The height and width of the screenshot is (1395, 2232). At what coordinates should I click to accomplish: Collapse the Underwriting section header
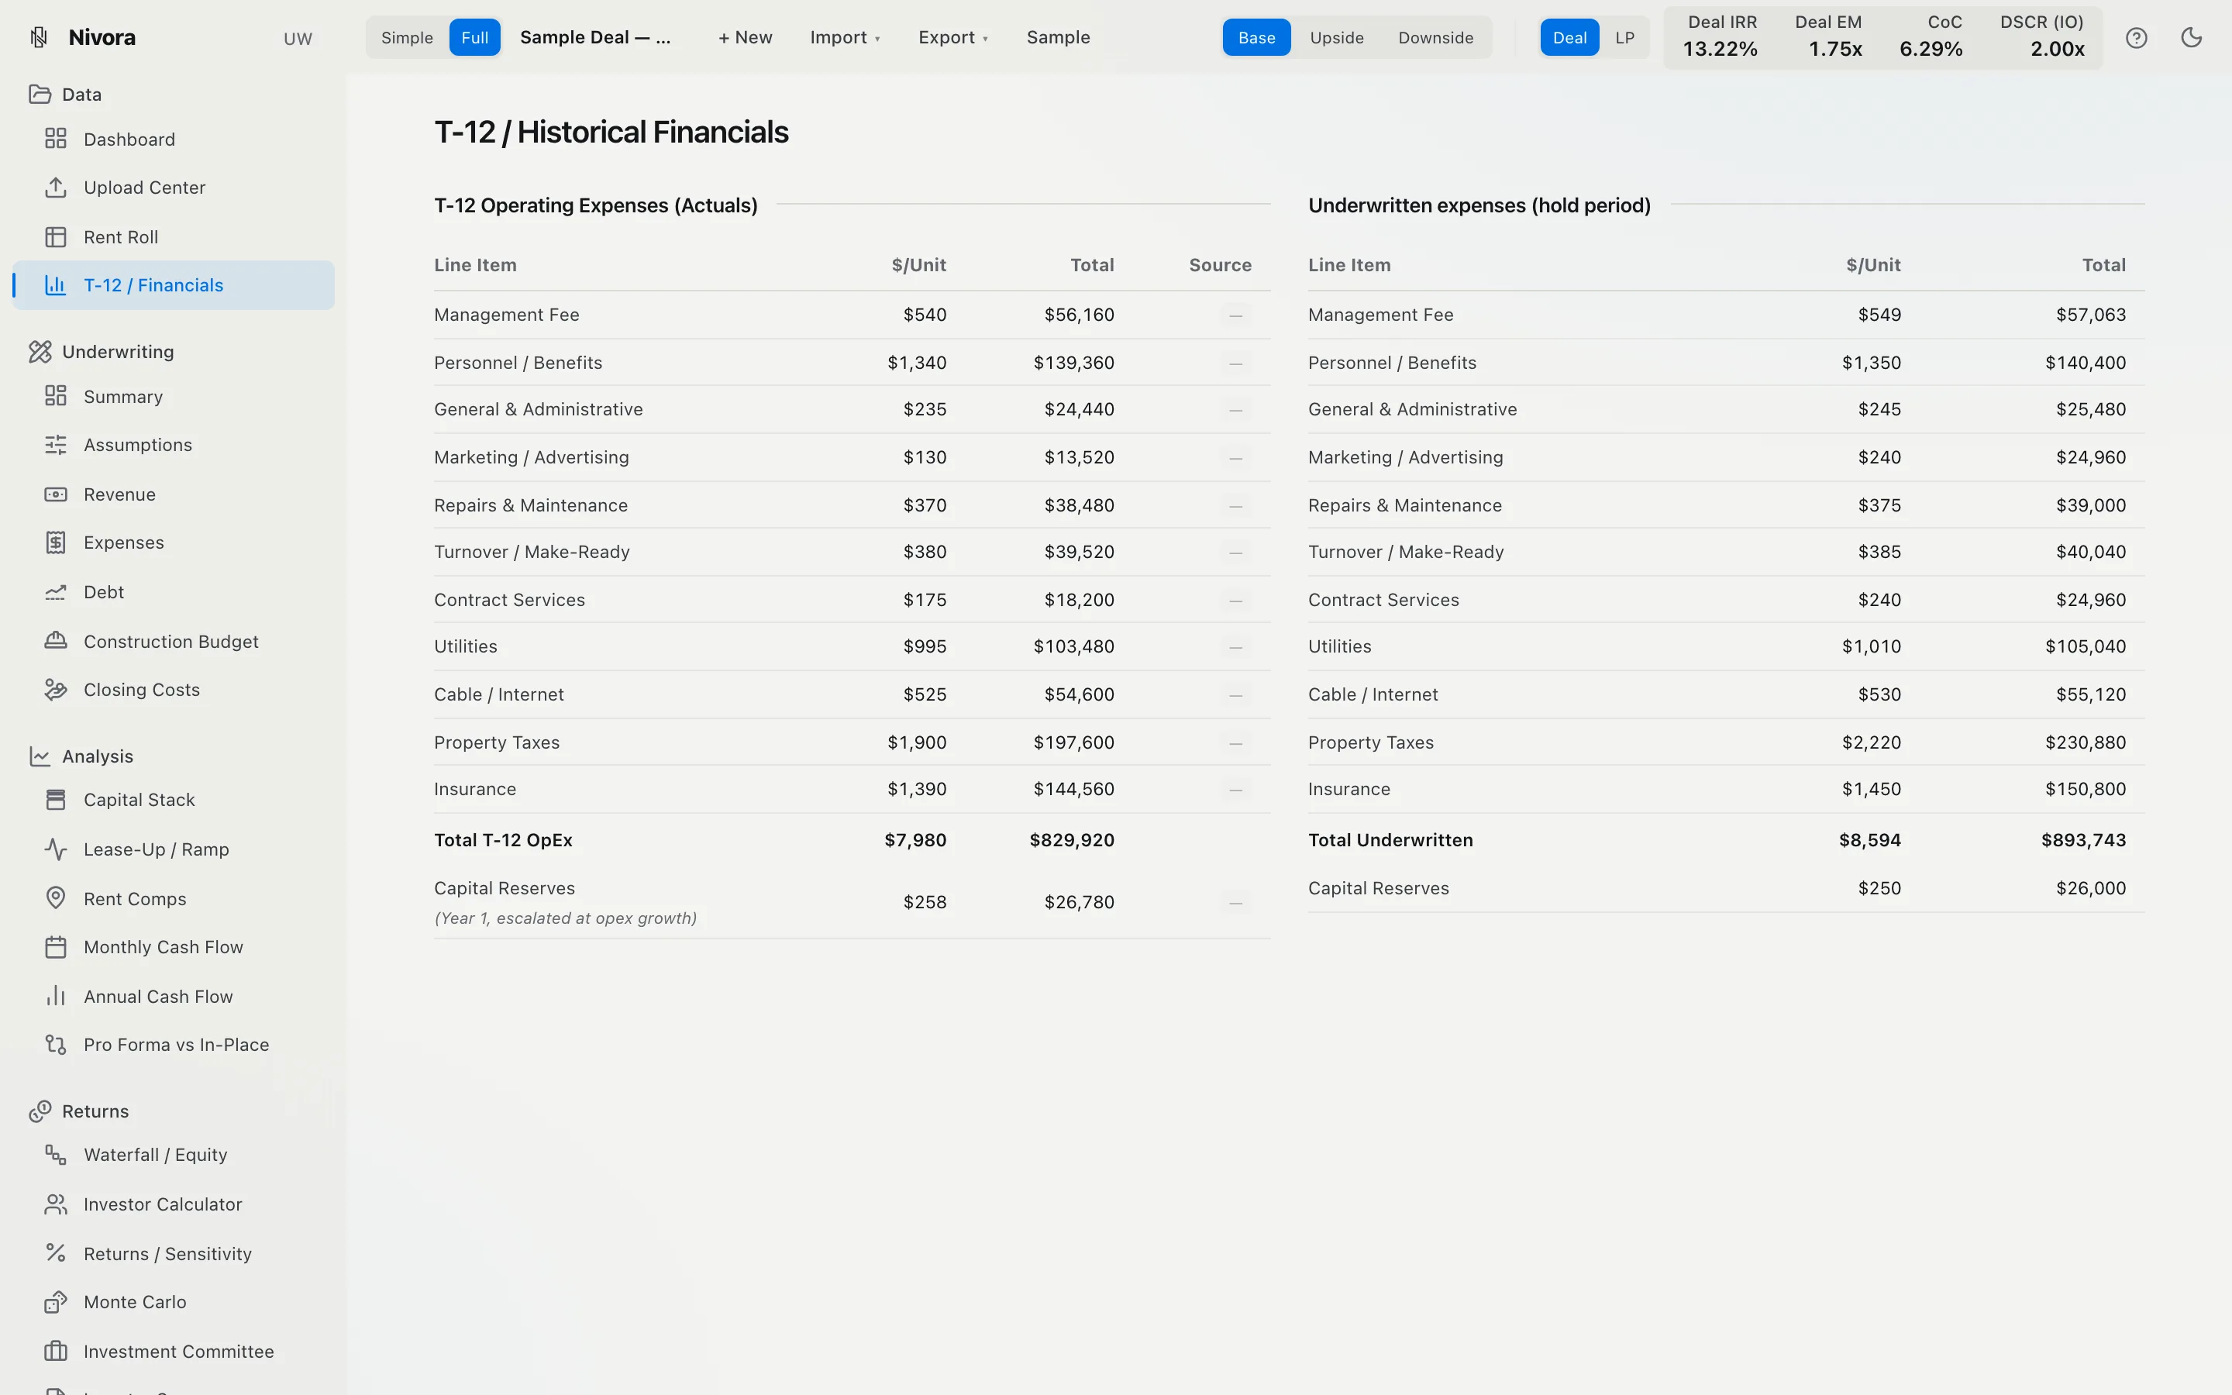click(174, 352)
